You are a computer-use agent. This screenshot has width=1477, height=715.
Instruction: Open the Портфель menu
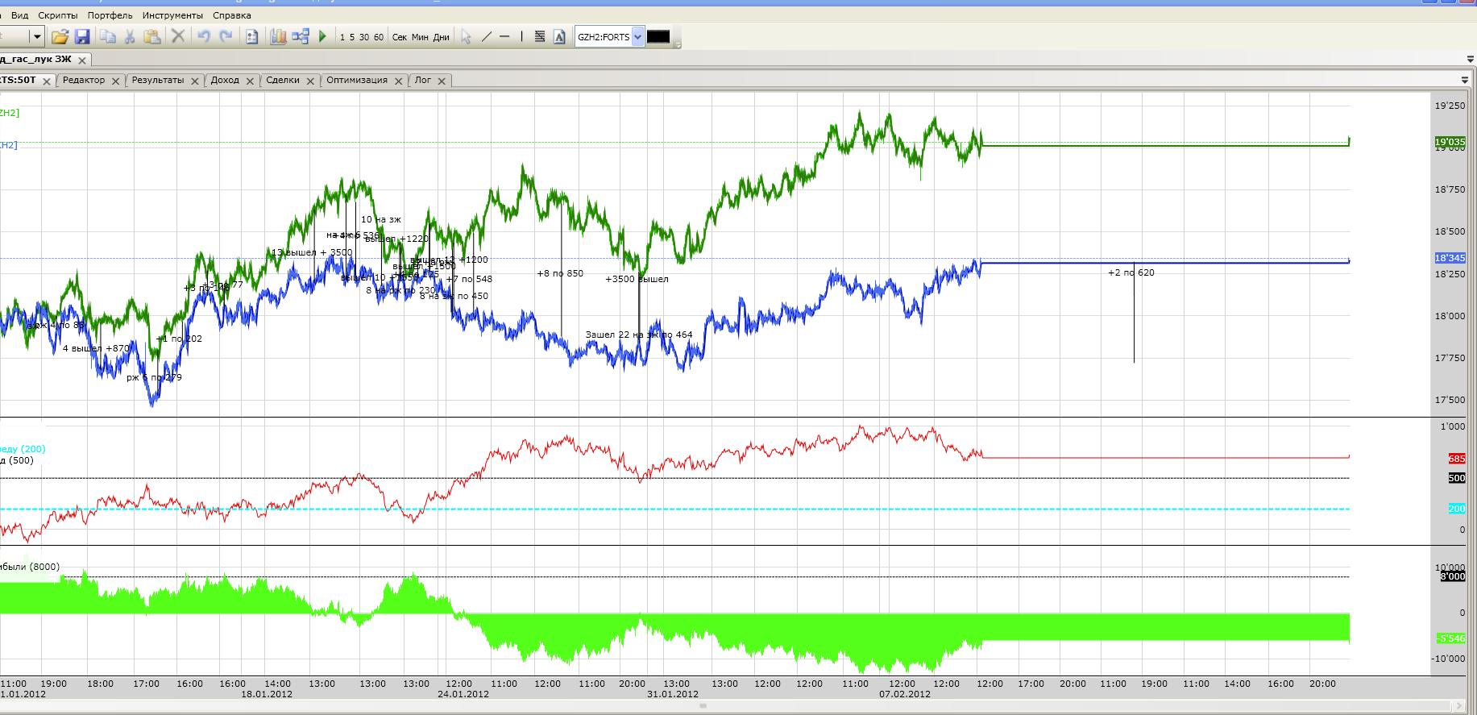(110, 15)
